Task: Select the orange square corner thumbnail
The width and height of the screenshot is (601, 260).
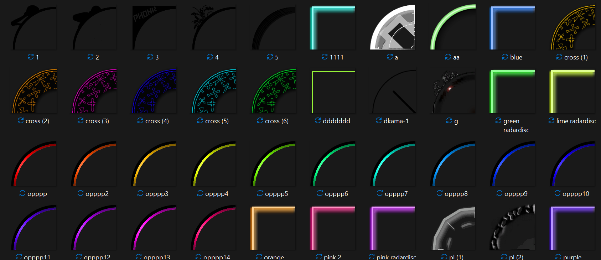Action: 273,228
